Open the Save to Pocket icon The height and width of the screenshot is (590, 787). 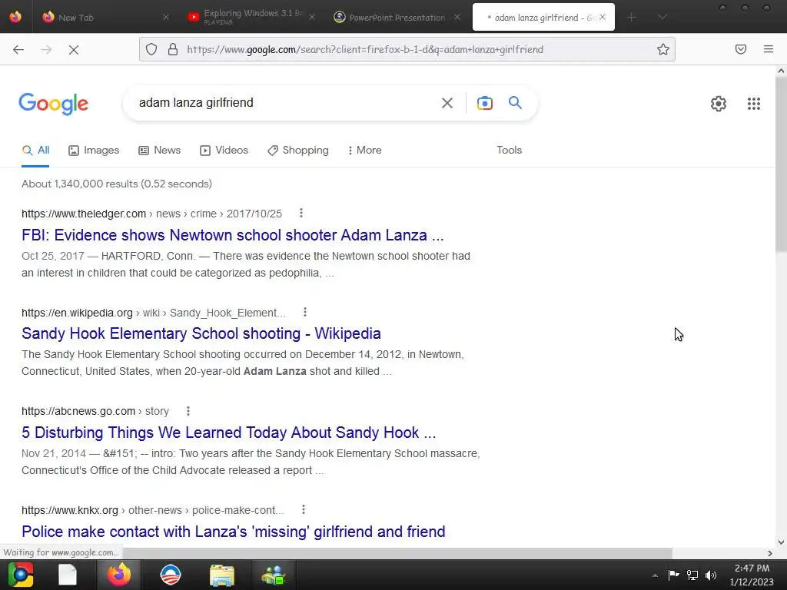[x=741, y=49]
